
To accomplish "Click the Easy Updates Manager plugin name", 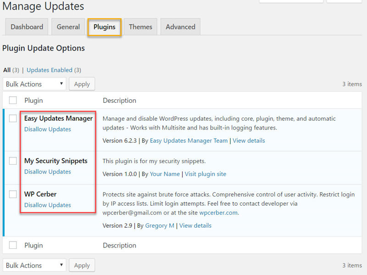I will tap(59, 118).
